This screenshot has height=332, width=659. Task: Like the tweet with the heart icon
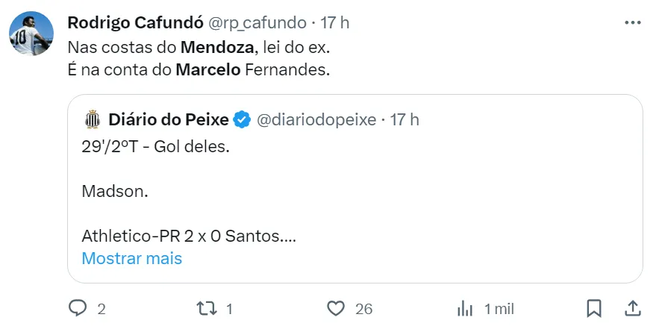(x=337, y=308)
